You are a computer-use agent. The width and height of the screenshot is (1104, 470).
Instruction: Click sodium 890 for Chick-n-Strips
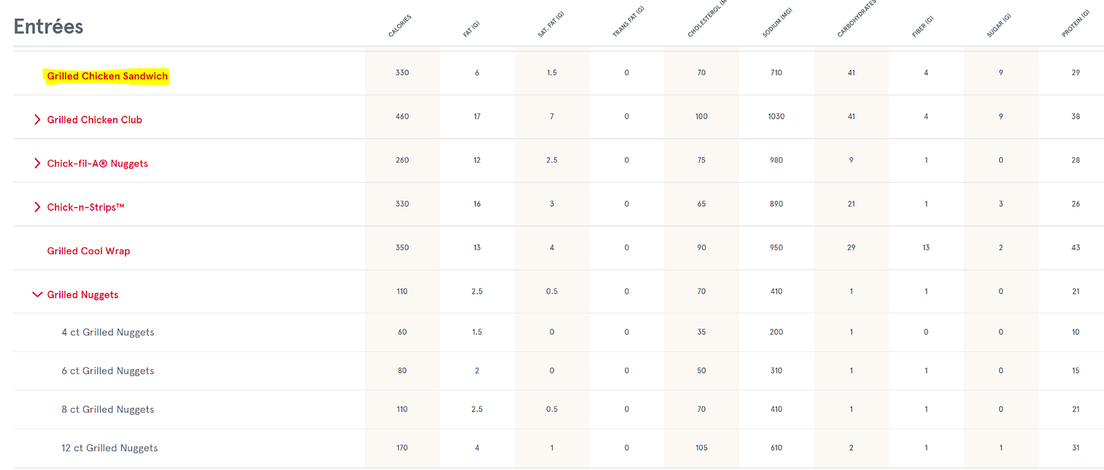[776, 204]
